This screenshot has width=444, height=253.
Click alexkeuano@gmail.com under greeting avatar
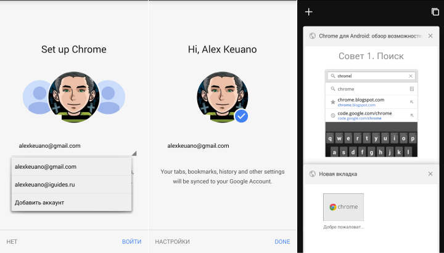tap(198, 146)
